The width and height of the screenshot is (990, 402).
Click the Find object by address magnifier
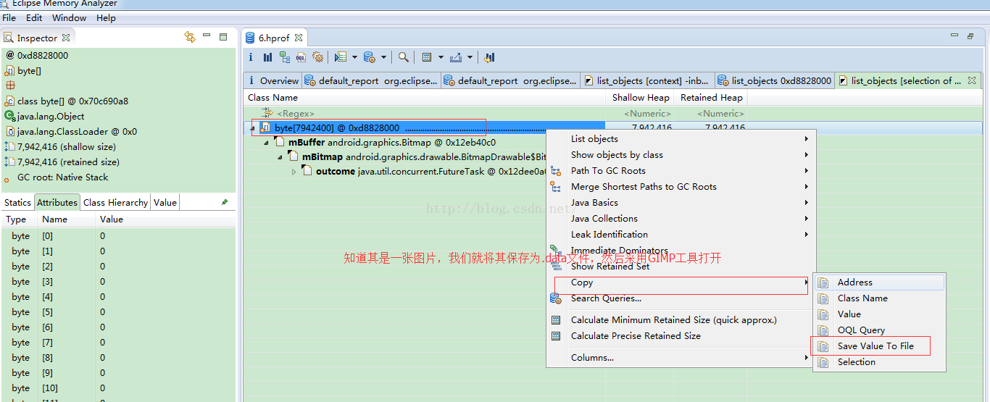(404, 57)
